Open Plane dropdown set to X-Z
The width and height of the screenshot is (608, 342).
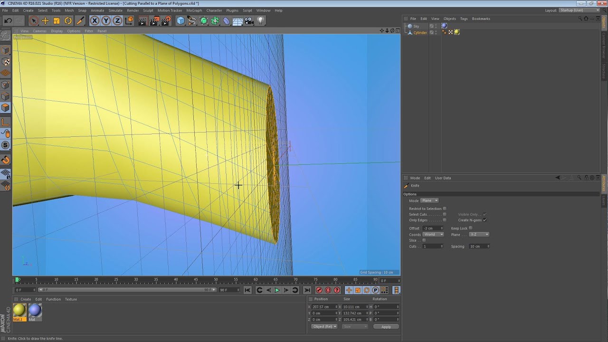tap(479, 234)
